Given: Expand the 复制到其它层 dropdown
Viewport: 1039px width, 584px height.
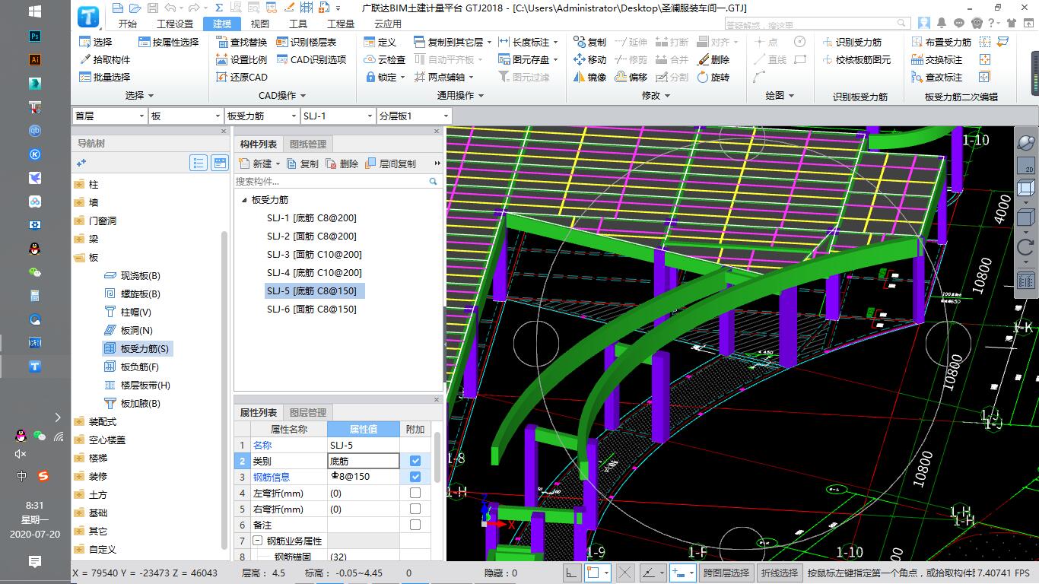Looking at the screenshot, I should click(x=489, y=42).
